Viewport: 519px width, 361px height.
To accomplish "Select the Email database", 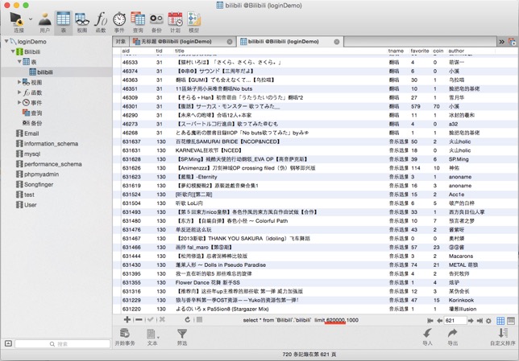I will coord(27,133).
